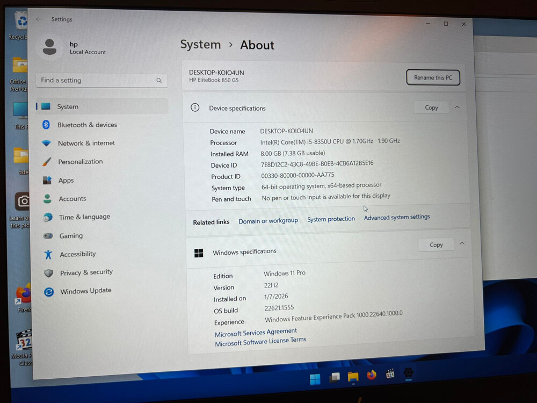This screenshot has height=403, width=537.
Task: Open the Microsoft Services Agreement link
Action: click(256, 332)
